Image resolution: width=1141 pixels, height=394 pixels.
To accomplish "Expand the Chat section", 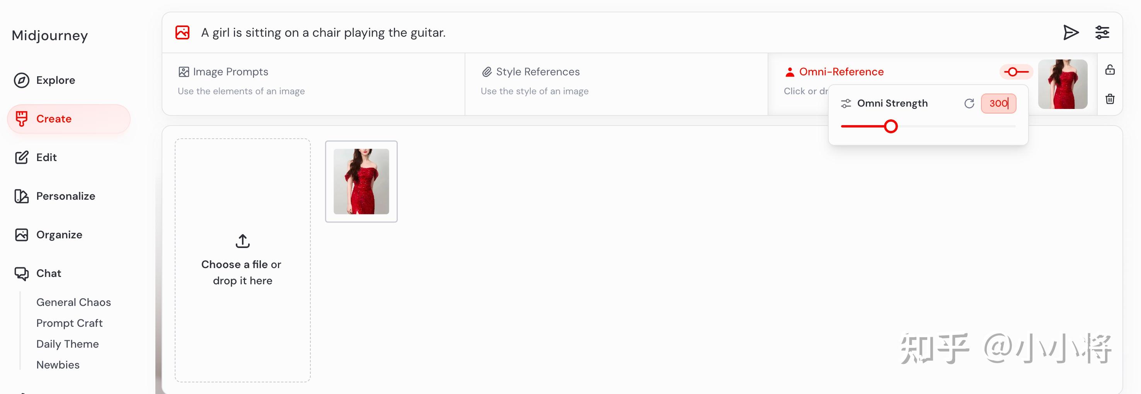I will pos(48,273).
